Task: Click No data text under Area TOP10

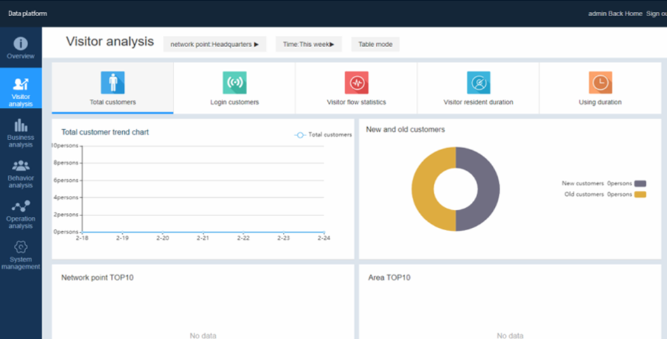Action: tap(510, 335)
